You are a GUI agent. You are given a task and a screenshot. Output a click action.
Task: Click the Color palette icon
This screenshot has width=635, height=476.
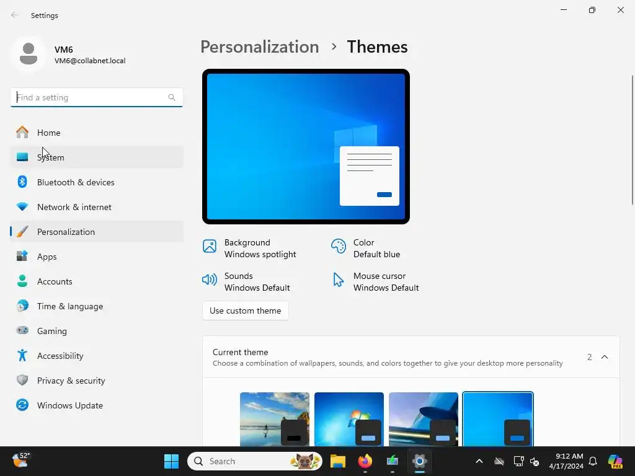point(338,246)
